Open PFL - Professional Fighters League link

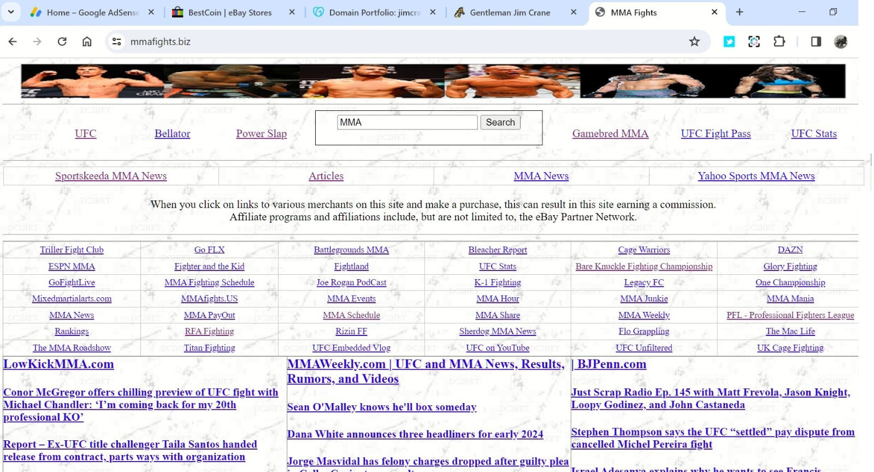click(790, 315)
